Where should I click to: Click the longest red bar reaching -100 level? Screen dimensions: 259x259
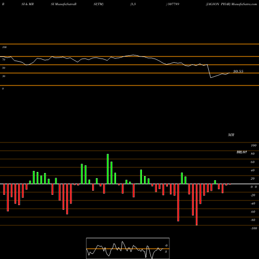pyautogui.click(x=196, y=205)
